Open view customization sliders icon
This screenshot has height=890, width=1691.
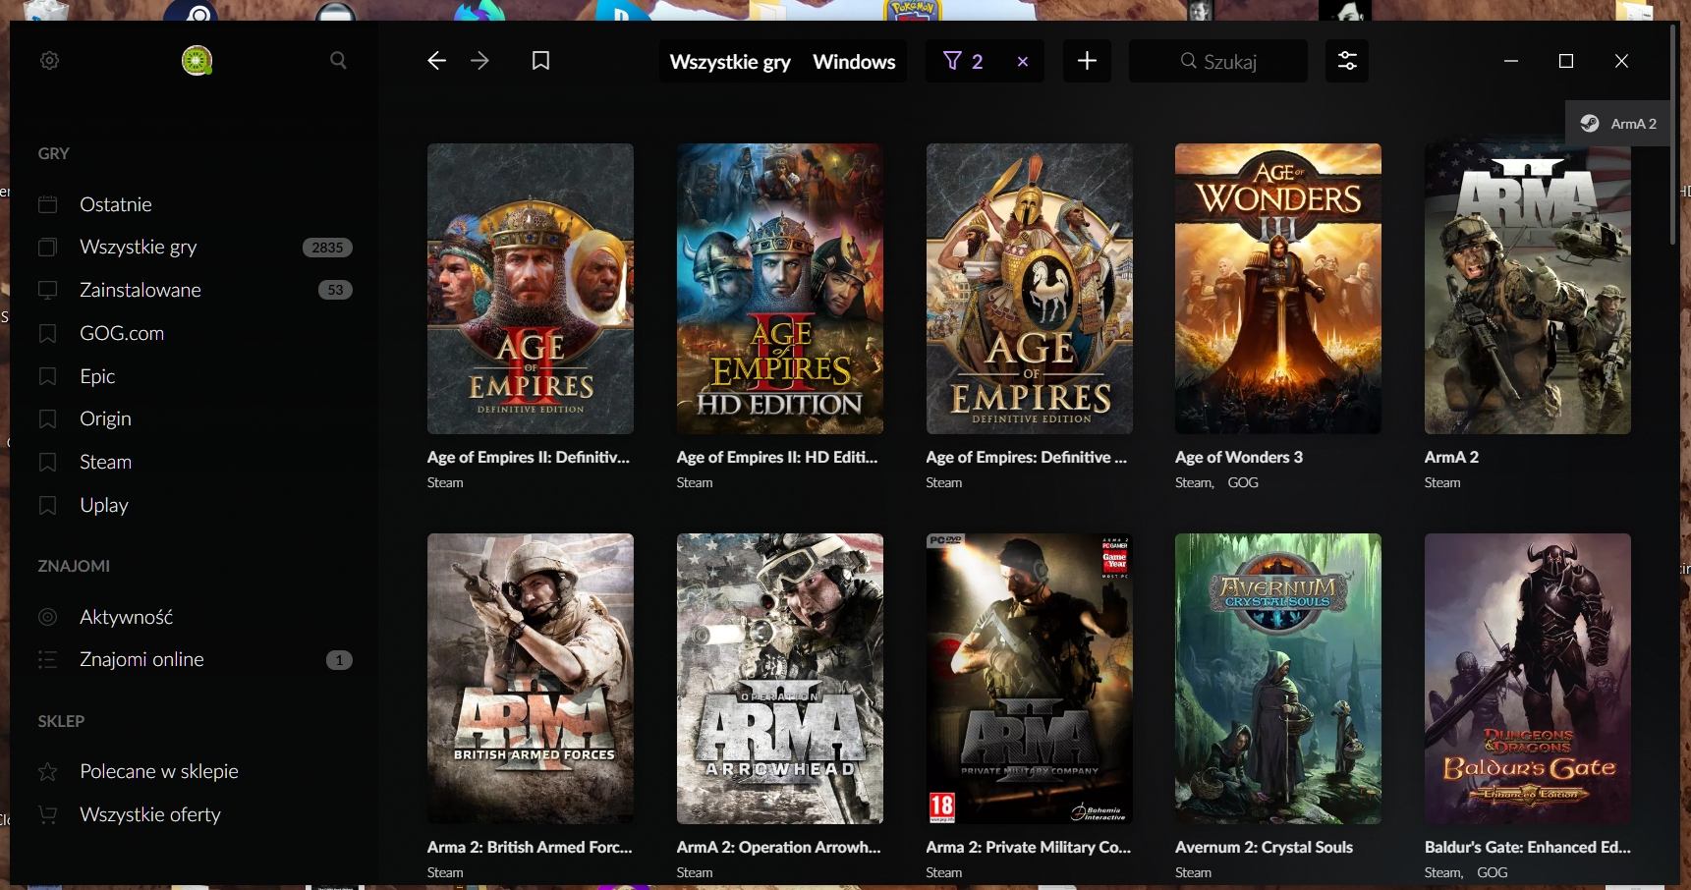pyautogui.click(x=1347, y=61)
